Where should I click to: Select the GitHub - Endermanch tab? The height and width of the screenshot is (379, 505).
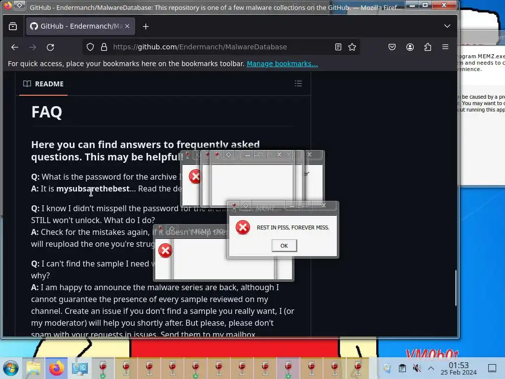(80, 27)
